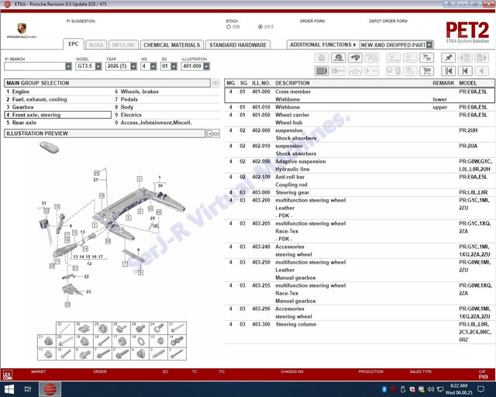Select the 403-300 Steering column row
The height and width of the screenshot is (397, 496).
(360, 332)
